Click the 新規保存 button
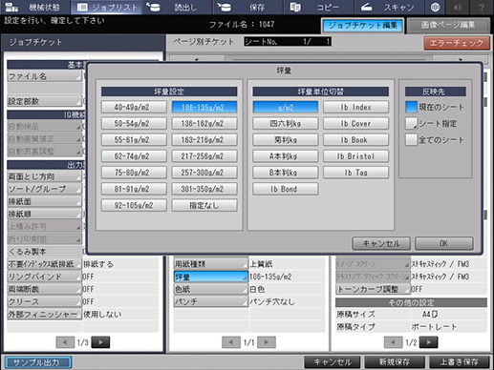The width and height of the screenshot is (494, 370). tap(395, 362)
